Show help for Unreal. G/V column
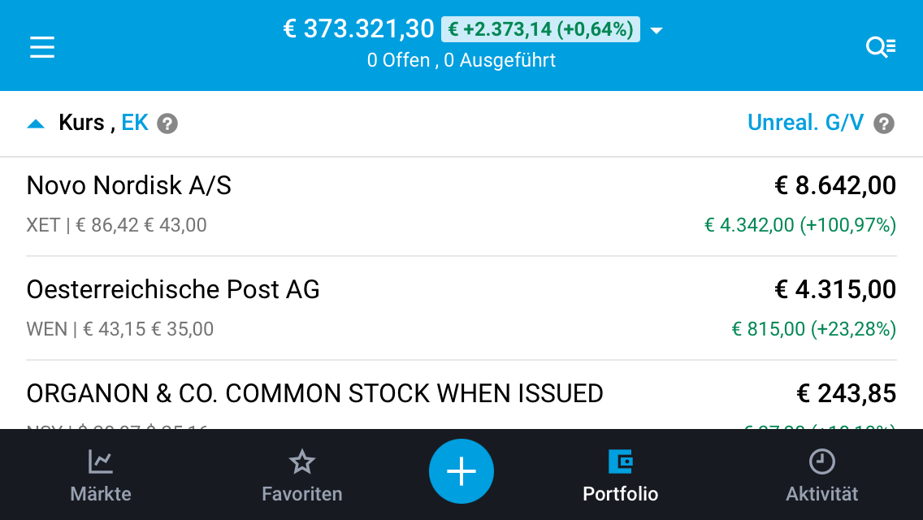 click(x=884, y=123)
